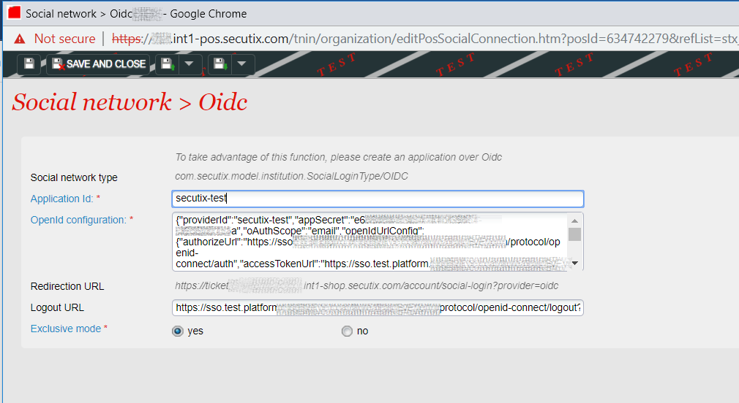Screen dimensions: 739x403
Task: Click the save icon with green down arrow
Action: pyautogui.click(x=219, y=64)
